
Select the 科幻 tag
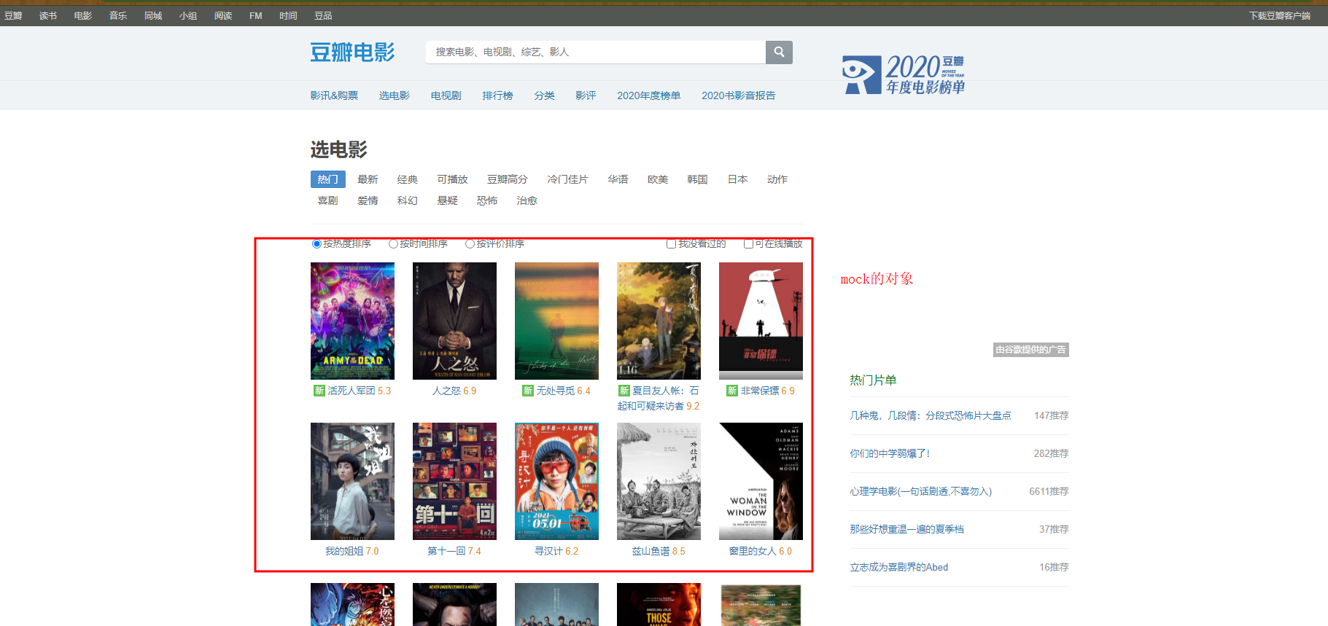click(408, 200)
